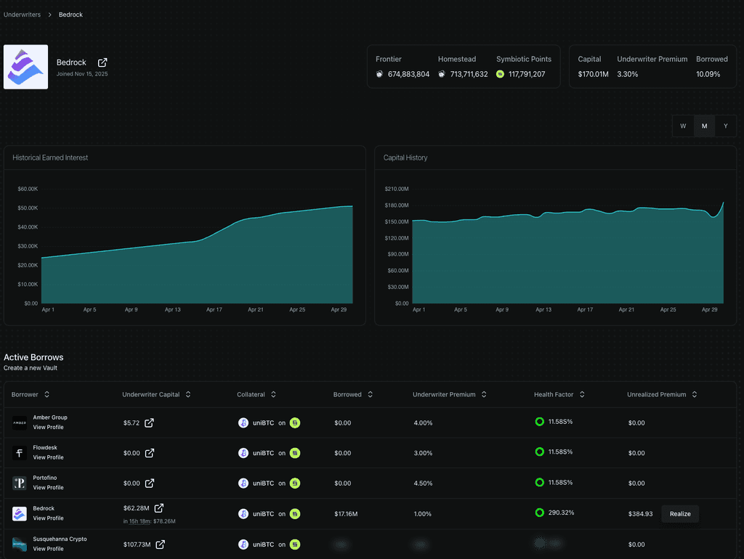This screenshot has width=744, height=559.
Task: Click Flowdesk logo icon
Action: coord(20,453)
